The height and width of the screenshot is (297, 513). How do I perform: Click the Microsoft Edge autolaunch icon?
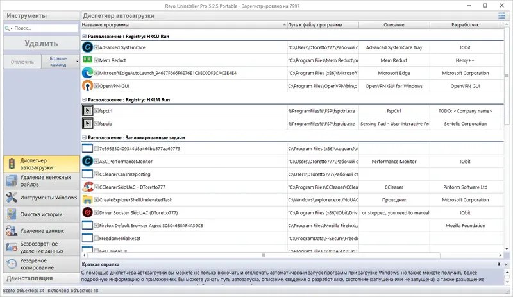pyautogui.click(x=87, y=72)
